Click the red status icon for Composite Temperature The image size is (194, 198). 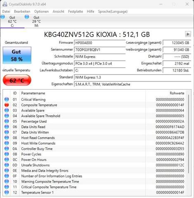[7, 105]
